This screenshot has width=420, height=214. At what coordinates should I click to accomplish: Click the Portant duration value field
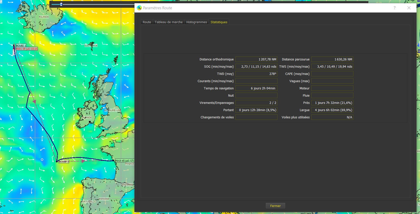point(256,110)
